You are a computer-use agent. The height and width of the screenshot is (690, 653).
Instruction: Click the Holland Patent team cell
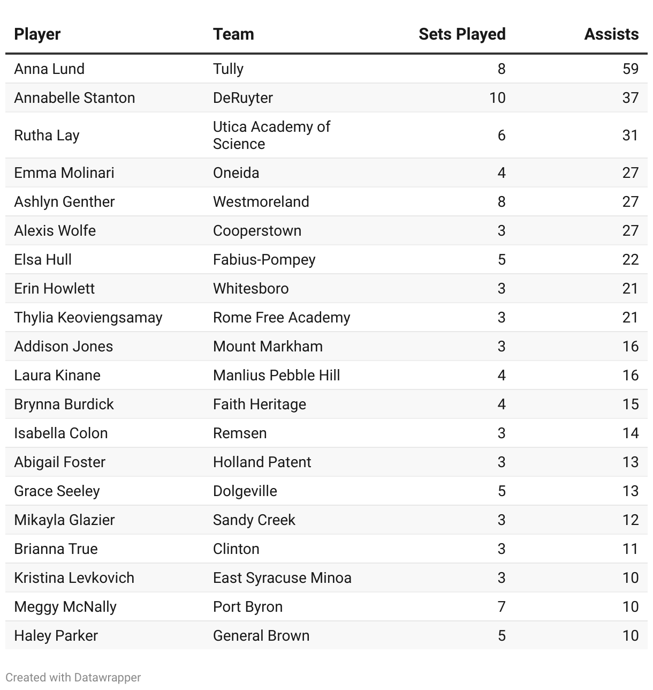262,462
